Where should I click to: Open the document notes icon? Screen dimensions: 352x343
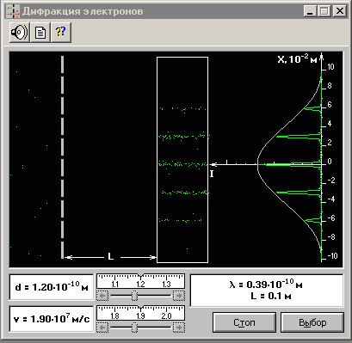40,33
